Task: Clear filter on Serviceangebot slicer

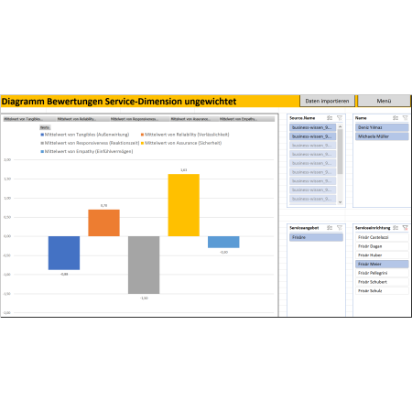Action: pyautogui.click(x=340, y=228)
